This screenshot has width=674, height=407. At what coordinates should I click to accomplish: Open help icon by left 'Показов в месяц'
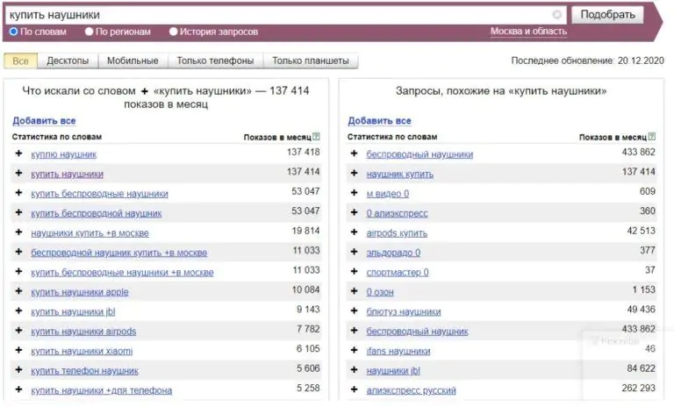click(x=316, y=137)
